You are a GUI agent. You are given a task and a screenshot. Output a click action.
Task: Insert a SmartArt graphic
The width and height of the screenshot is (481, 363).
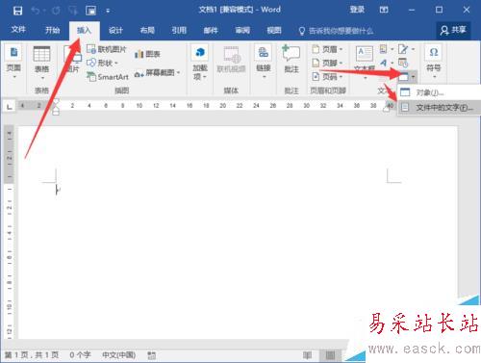tap(108, 77)
